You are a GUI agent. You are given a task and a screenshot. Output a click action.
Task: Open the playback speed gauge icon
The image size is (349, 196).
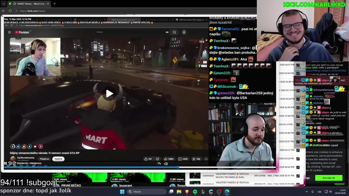159,164
